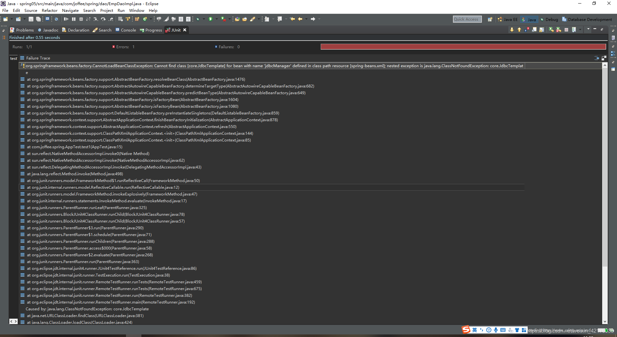Toggle Skip All Breakpoints icon
The width and height of the screenshot is (617, 337).
click(x=57, y=19)
